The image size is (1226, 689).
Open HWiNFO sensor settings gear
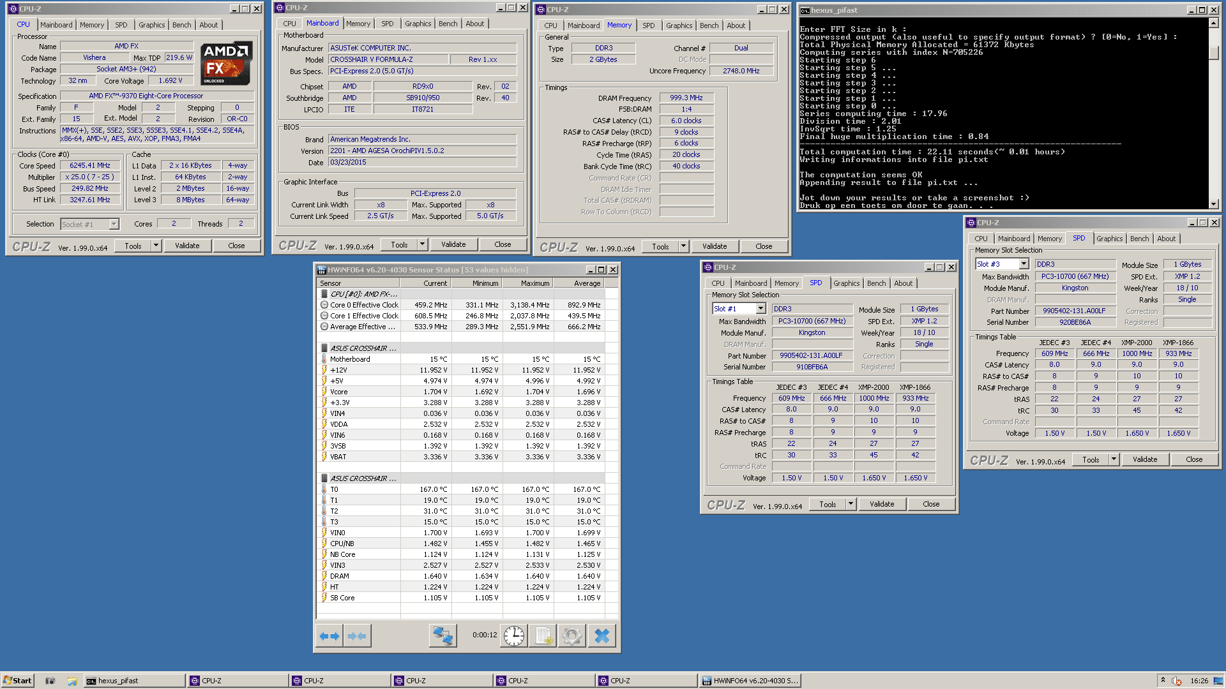[x=572, y=635]
